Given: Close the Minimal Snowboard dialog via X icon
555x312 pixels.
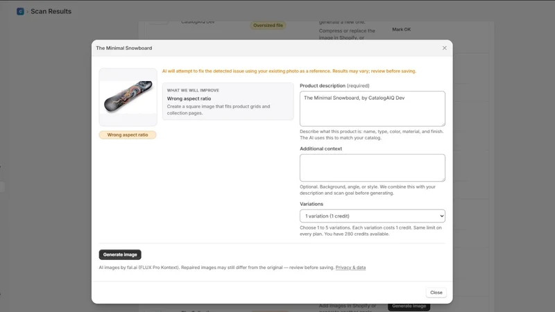Looking at the screenshot, I should (x=444, y=48).
